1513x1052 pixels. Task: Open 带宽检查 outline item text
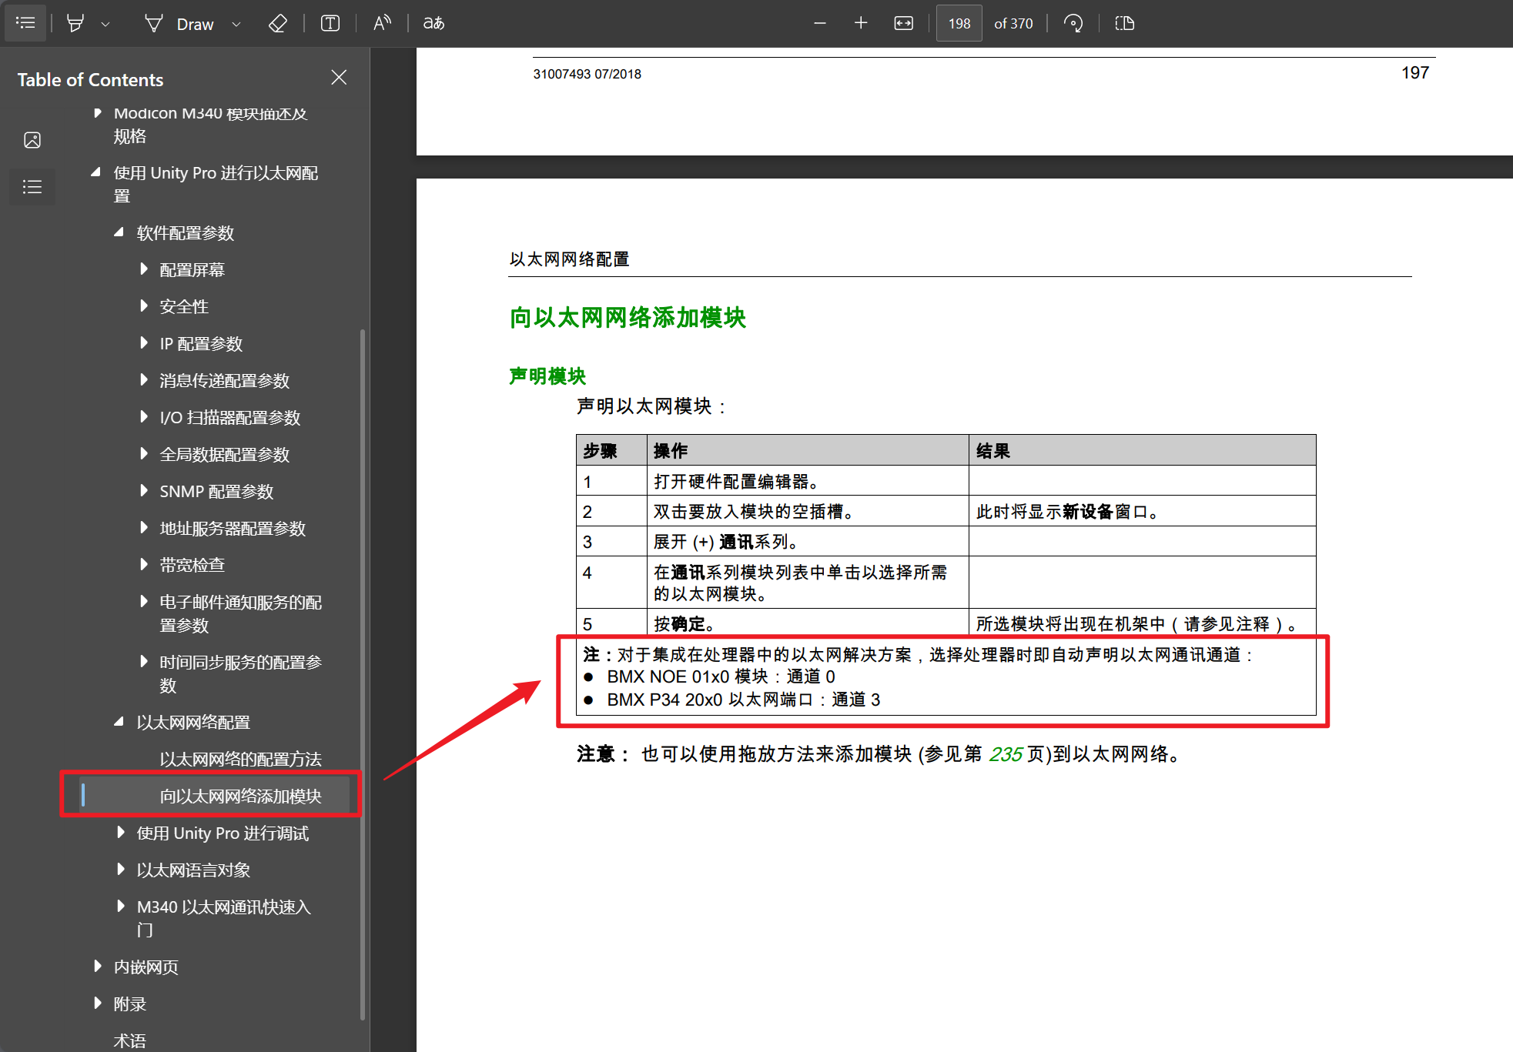click(x=192, y=565)
